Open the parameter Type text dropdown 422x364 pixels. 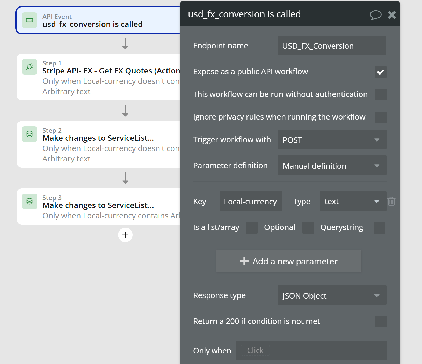click(353, 201)
